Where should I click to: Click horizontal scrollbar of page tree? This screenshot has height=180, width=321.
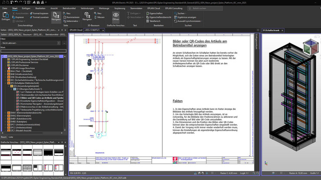32,133
